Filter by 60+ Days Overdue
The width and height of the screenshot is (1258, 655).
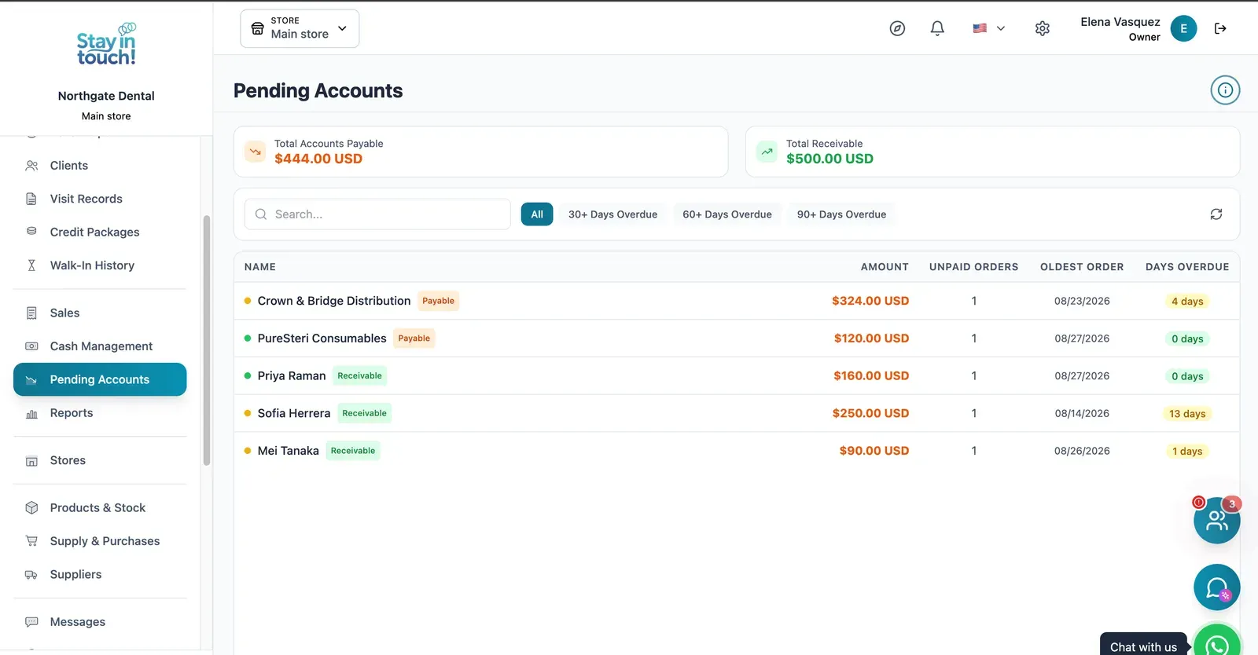(x=727, y=214)
